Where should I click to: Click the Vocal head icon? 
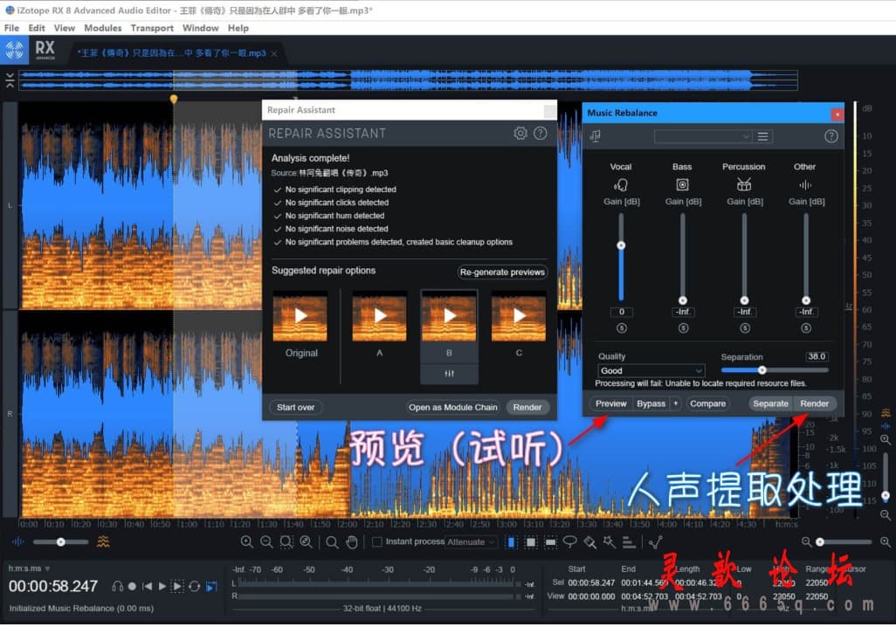tap(621, 184)
